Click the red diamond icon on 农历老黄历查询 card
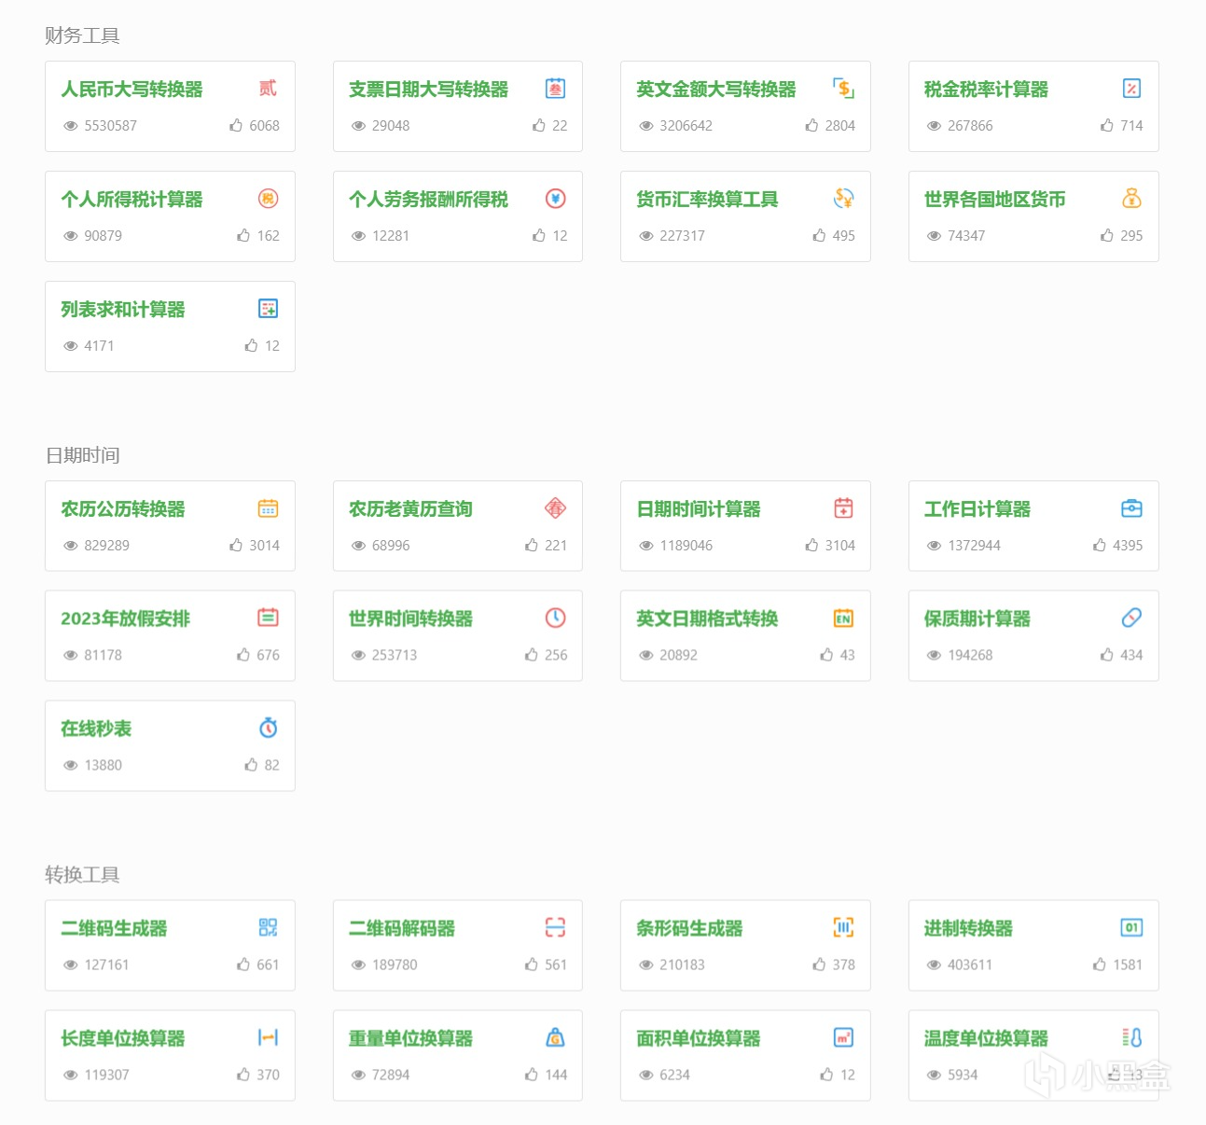This screenshot has height=1125, width=1206. click(x=556, y=508)
